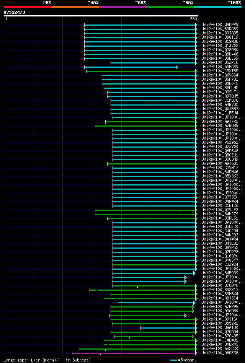Click the query gap marker under B7G4D5 bar
This screenshot has width=245, height=363.
(129, 338)
